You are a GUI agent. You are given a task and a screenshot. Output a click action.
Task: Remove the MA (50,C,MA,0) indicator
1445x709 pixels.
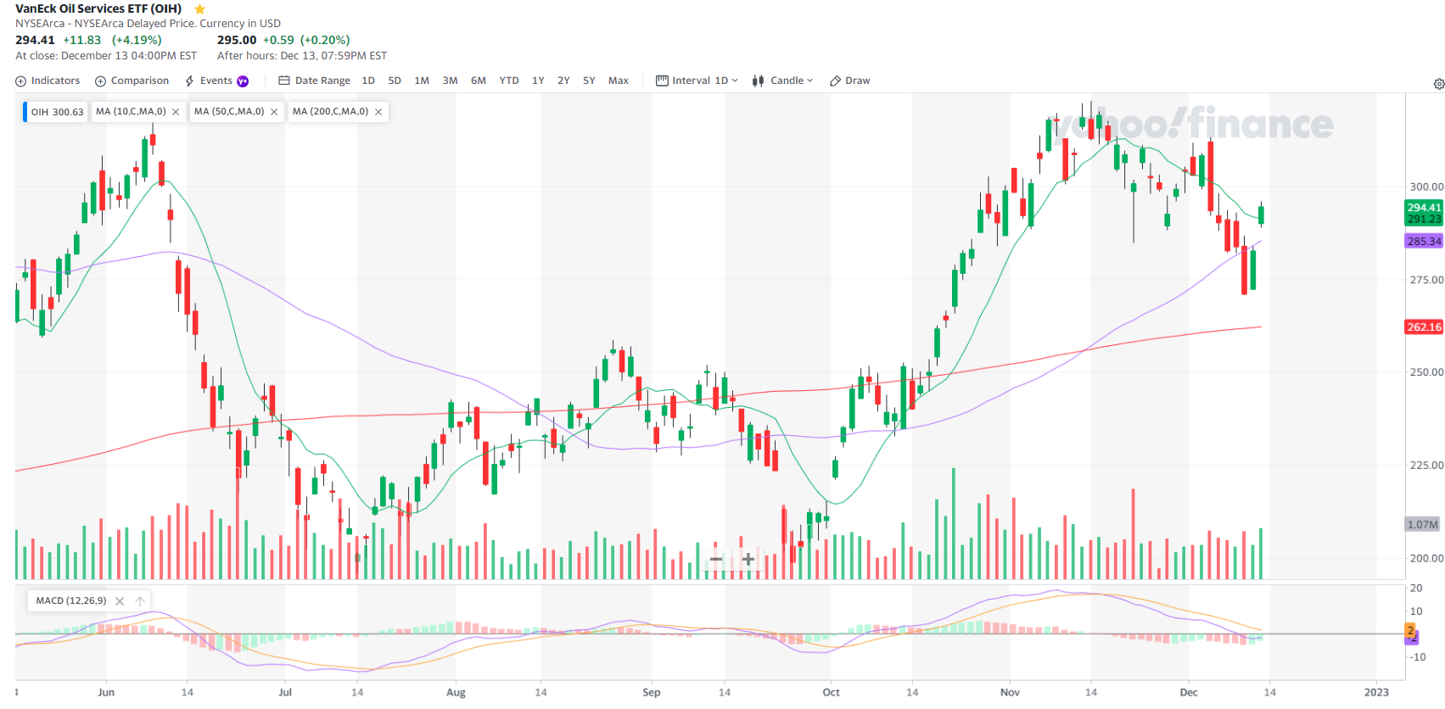(274, 112)
